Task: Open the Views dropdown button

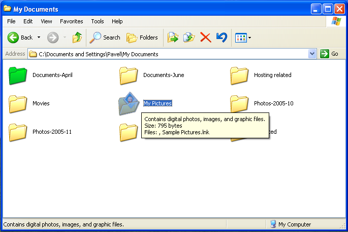Action: 243,37
